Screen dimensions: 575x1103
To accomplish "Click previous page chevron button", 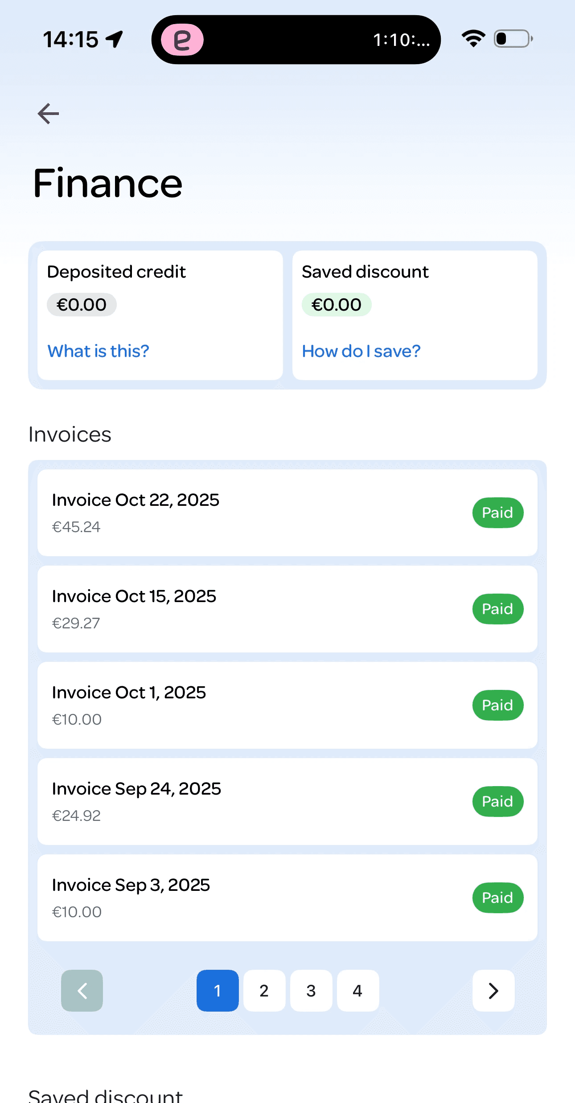I will pyautogui.click(x=82, y=991).
